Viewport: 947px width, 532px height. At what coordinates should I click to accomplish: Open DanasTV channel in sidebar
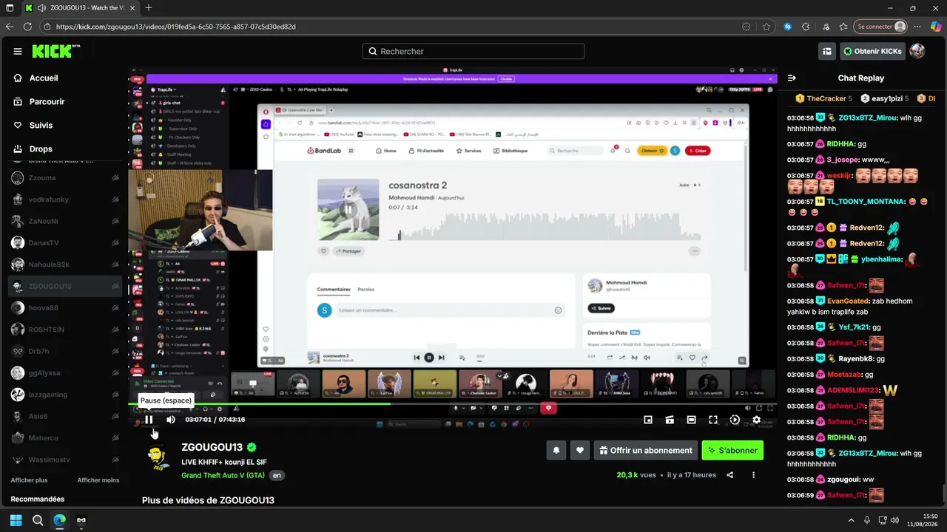(x=64, y=243)
